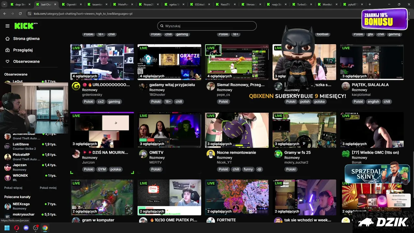Open the Gramy w fs 25 stream thumbnail
The height and width of the screenshot is (233, 414).
[304, 130]
